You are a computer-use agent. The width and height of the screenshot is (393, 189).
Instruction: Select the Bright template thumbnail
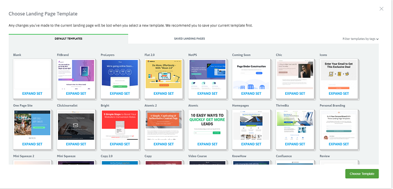pyautogui.click(x=119, y=125)
